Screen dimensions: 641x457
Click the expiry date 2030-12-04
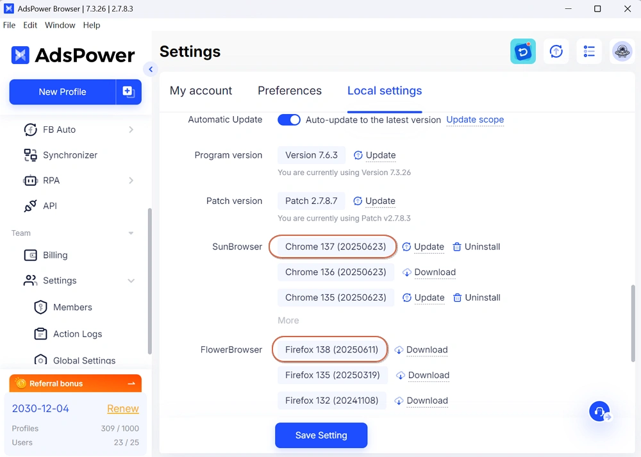coord(40,408)
